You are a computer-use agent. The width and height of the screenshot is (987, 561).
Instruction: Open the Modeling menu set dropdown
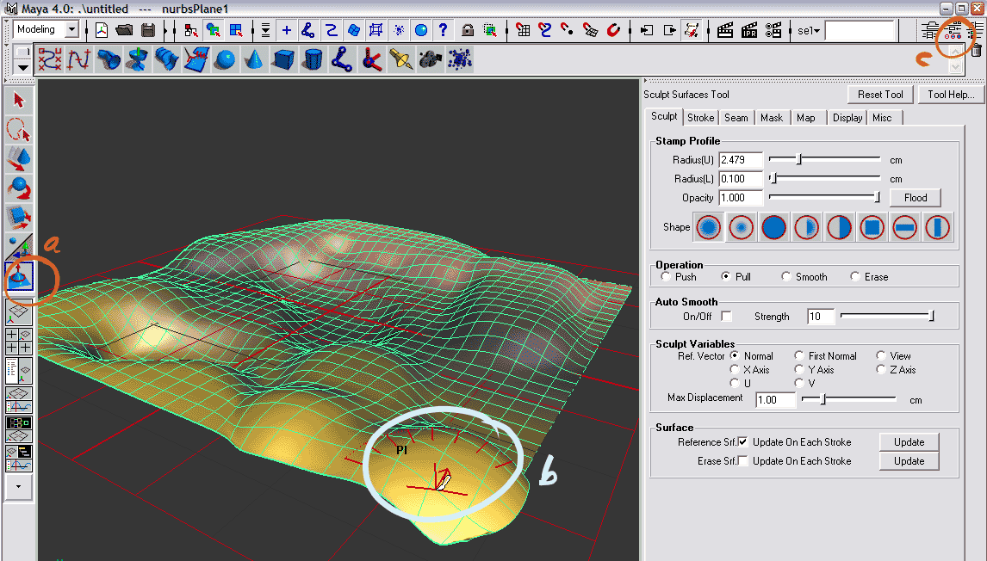coord(71,30)
